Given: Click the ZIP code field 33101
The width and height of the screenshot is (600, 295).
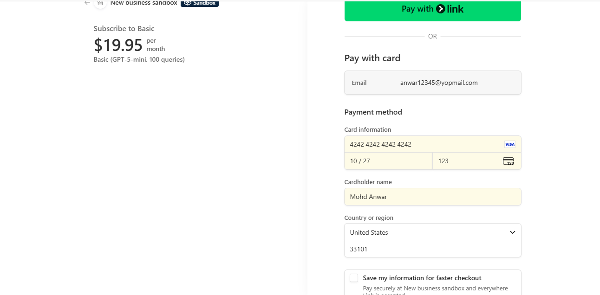Looking at the screenshot, I should 432,249.
